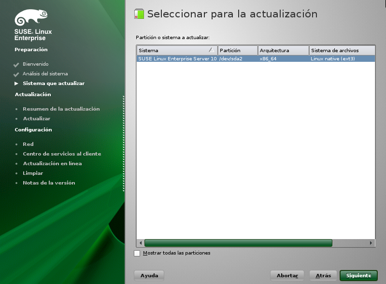Click the update selection title icon

(139, 14)
